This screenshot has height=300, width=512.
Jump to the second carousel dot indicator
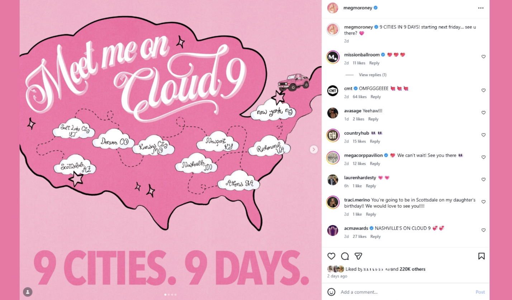[x=169, y=295]
